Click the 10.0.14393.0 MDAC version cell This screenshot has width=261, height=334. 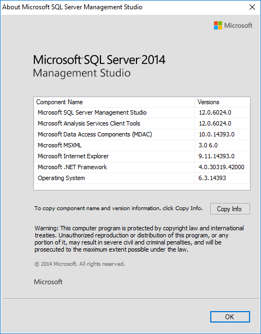click(216, 134)
